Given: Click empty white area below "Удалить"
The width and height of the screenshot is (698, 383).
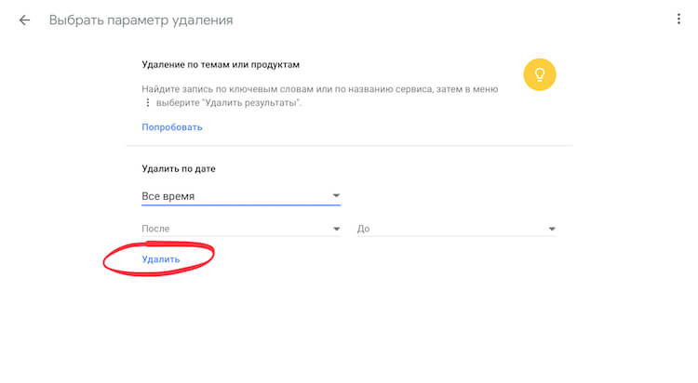Looking at the screenshot, I should pos(349,325).
